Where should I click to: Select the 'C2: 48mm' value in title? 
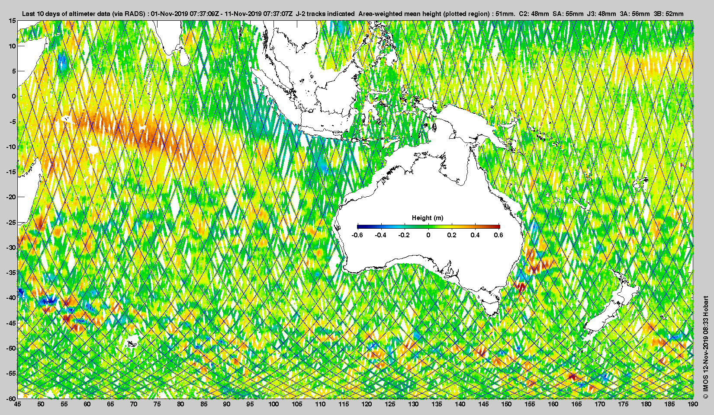click(x=534, y=14)
